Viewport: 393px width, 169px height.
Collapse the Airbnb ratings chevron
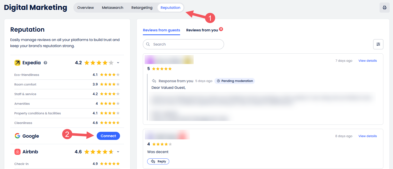(118, 152)
